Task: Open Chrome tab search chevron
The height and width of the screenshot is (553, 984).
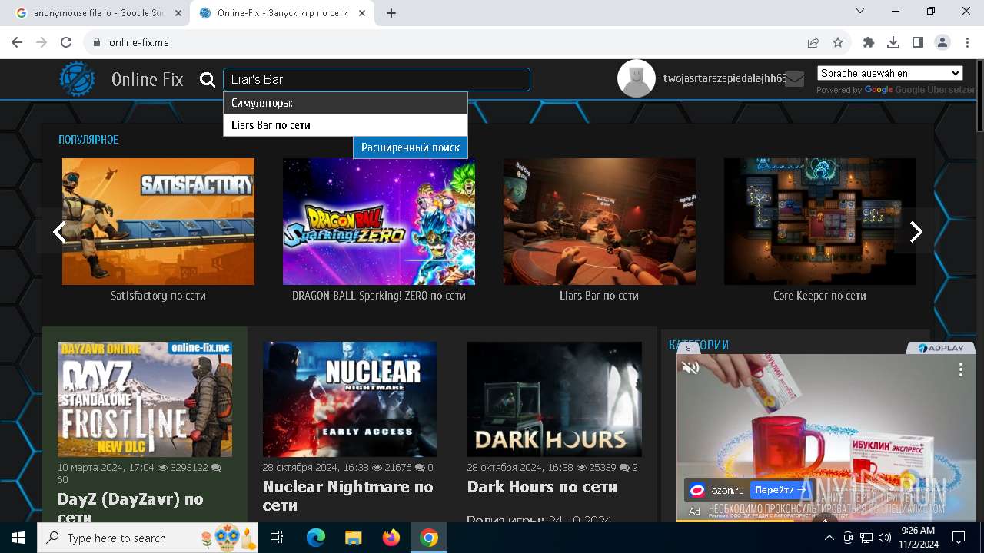Action: click(x=860, y=12)
